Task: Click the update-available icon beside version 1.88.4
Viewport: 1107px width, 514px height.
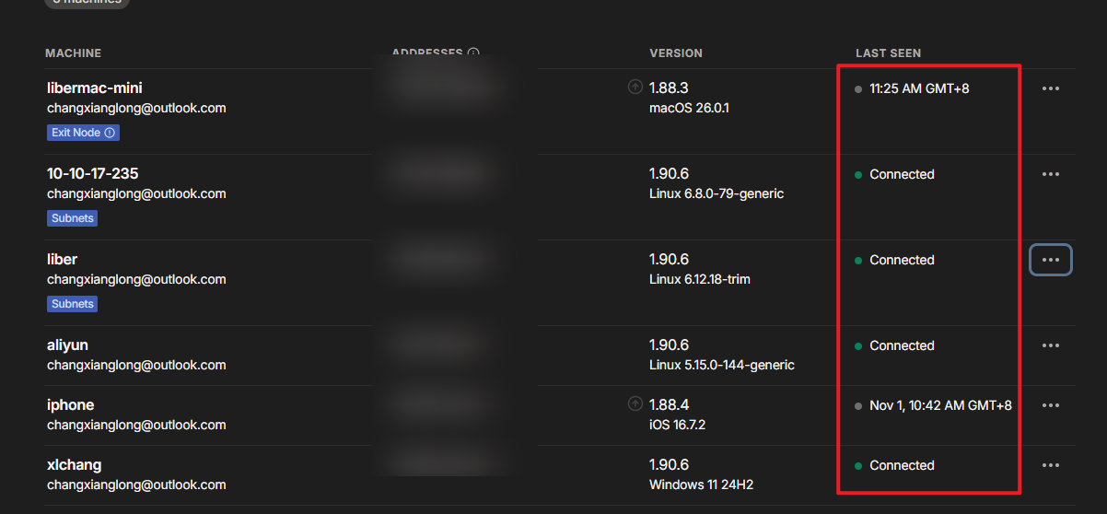Action: click(x=635, y=403)
